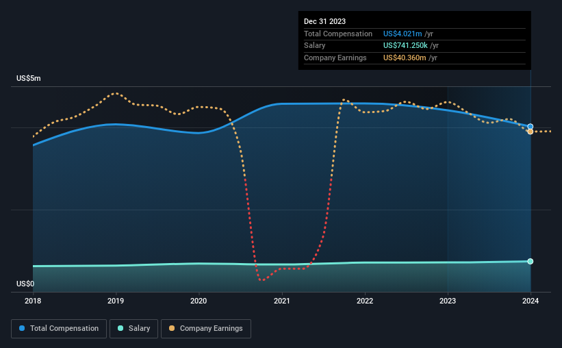The image size is (562, 348).
Task: Click the 2021 x-axis label
Action: click(282, 301)
